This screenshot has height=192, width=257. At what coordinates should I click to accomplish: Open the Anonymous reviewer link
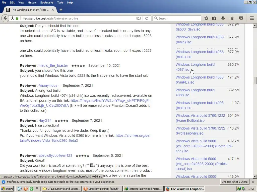coord(48,85)
